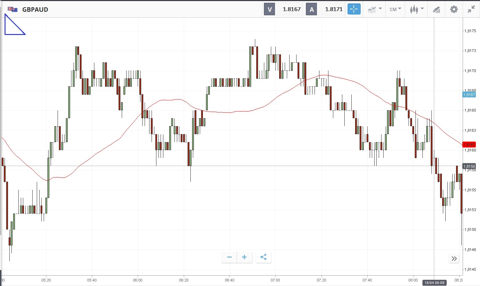Click the share chart icon
The height and width of the screenshot is (286, 480).
[x=263, y=257]
